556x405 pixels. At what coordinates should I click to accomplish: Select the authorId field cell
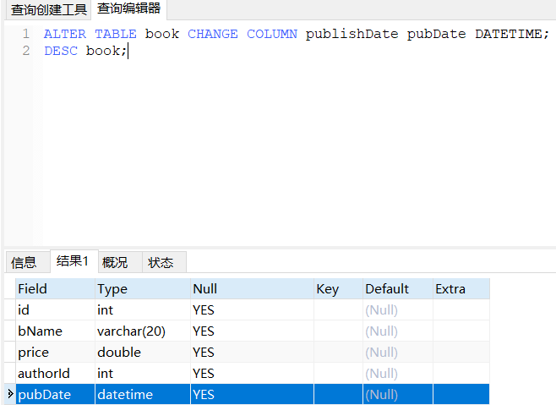tap(55, 373)
